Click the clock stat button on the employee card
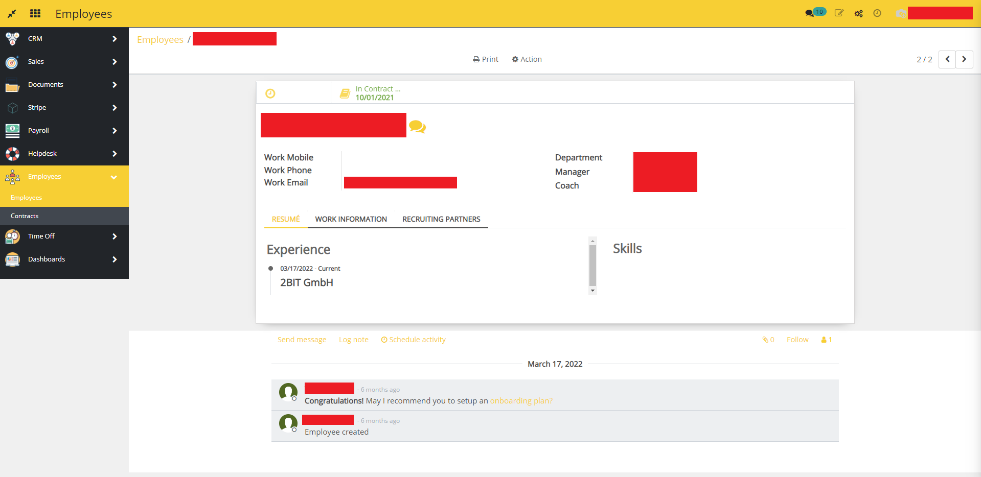Image resolution: width=981 pixels, height=477 pixels. pyautogui.click(x=270, y=93)
